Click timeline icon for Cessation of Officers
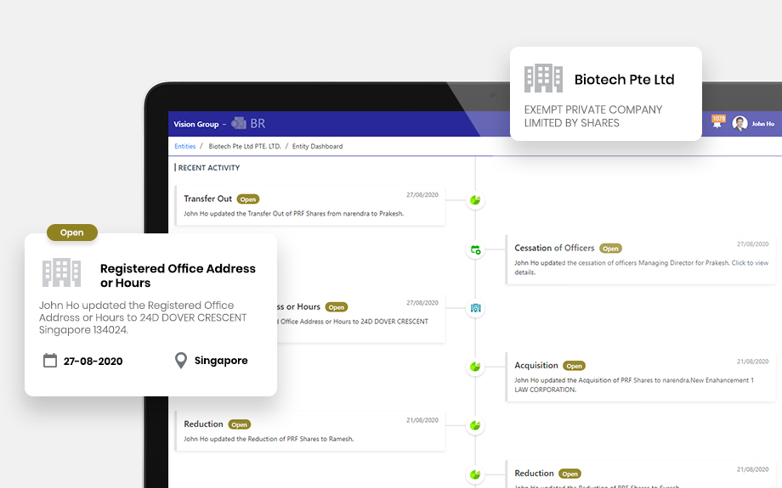The width and height of the screenshot is (782, 488). tap(475, 250)
